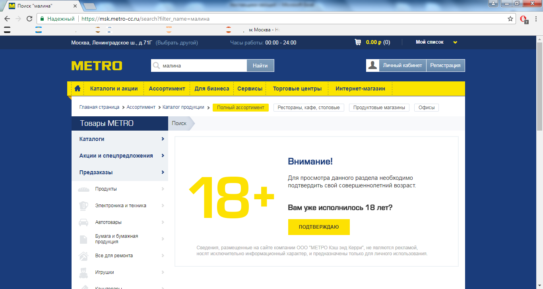This screenshot has height=289, width=543.
Task: Expand Все для ремонта arrow
Action: click(163, 256)
